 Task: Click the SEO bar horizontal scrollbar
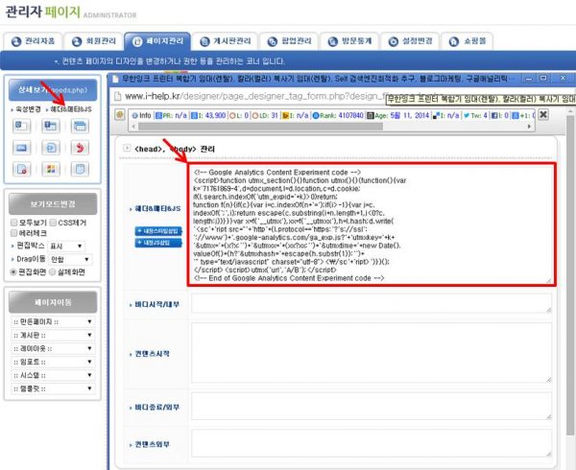coord(260,127)
